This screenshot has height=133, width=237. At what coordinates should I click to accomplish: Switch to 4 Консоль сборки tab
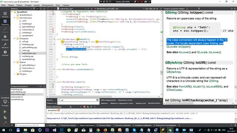[x=104, y=125]
